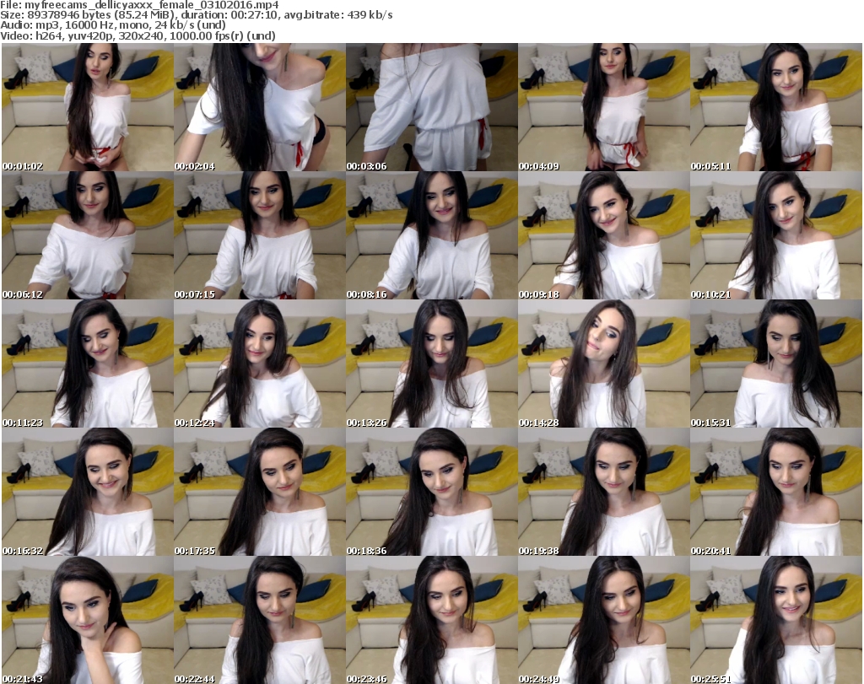Select the thumbnail with 00:15:31
864x684 pixels.
coord(776,364)
